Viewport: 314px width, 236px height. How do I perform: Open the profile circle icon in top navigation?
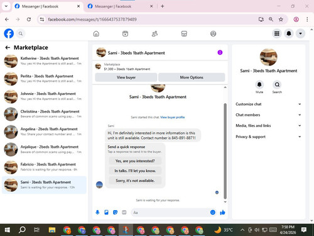pos(213,33)
